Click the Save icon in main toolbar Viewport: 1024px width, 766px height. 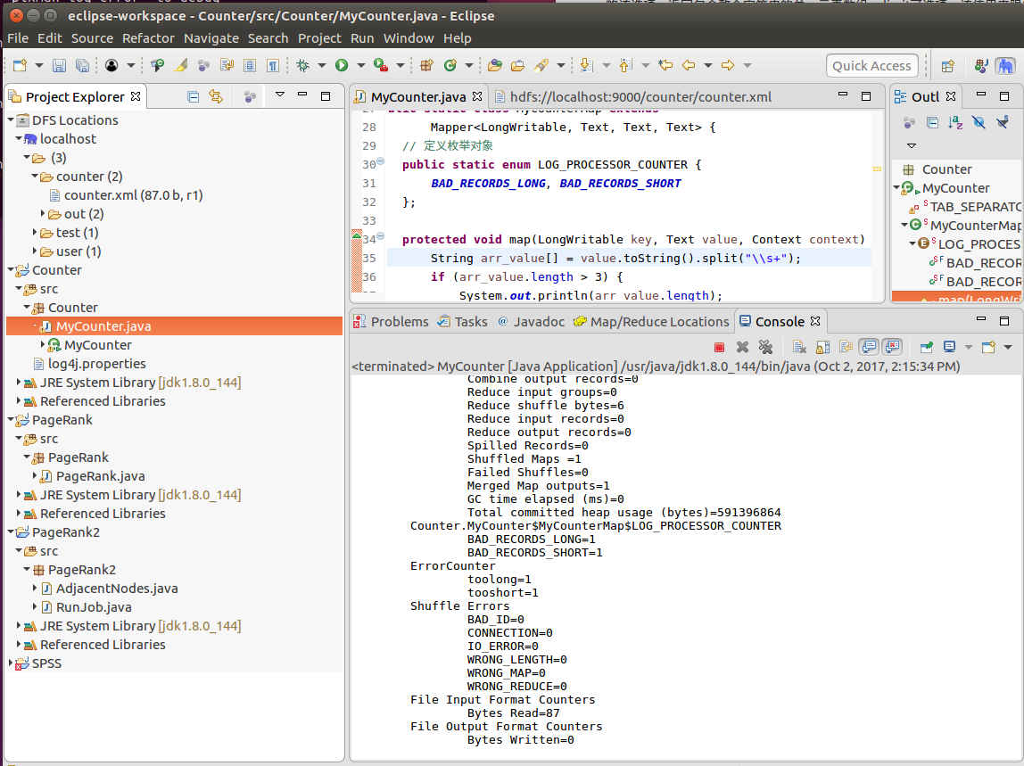tap(59, 65)
